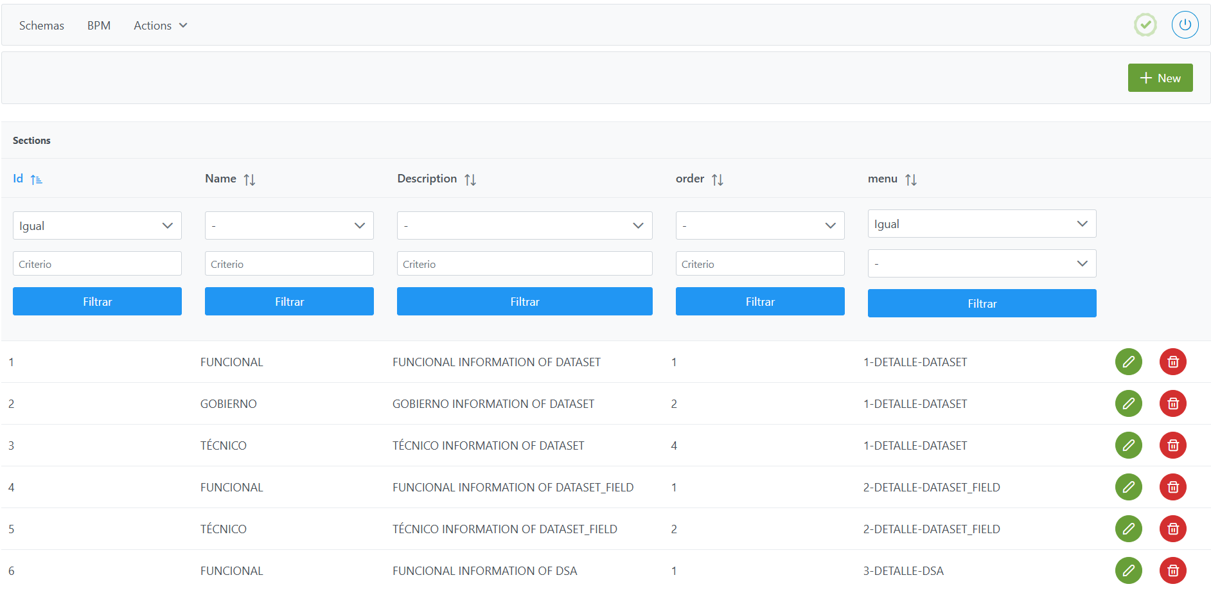The image size is (1211, 591).
Task: Click the green checkmark status icon
Action: tap(1145, 25)
